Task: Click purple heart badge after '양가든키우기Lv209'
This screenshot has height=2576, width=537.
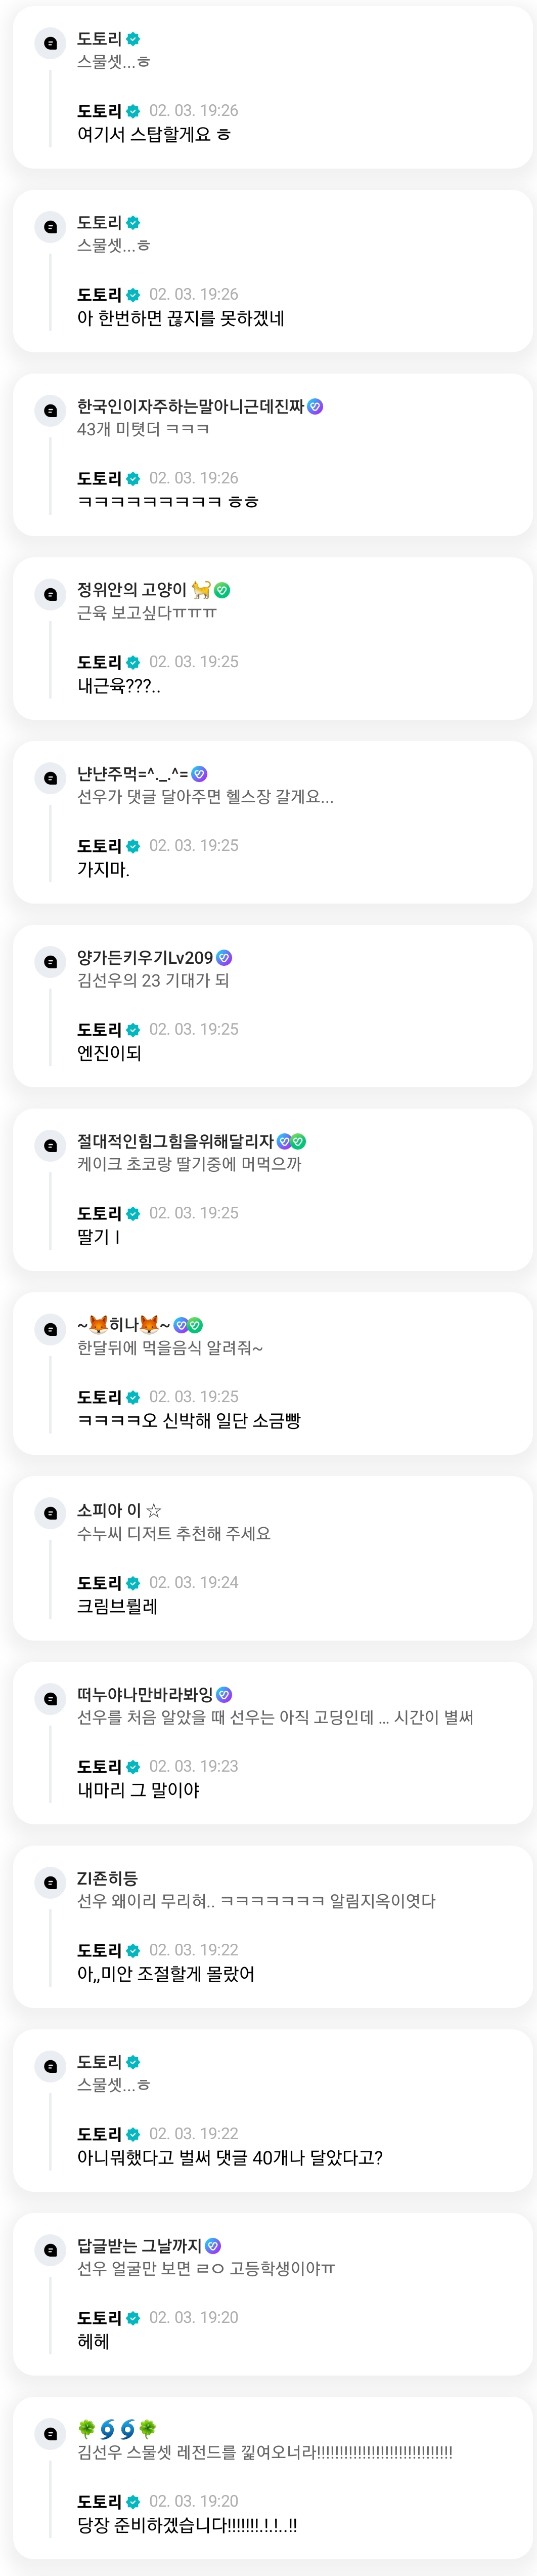Action: coord(223,957)
